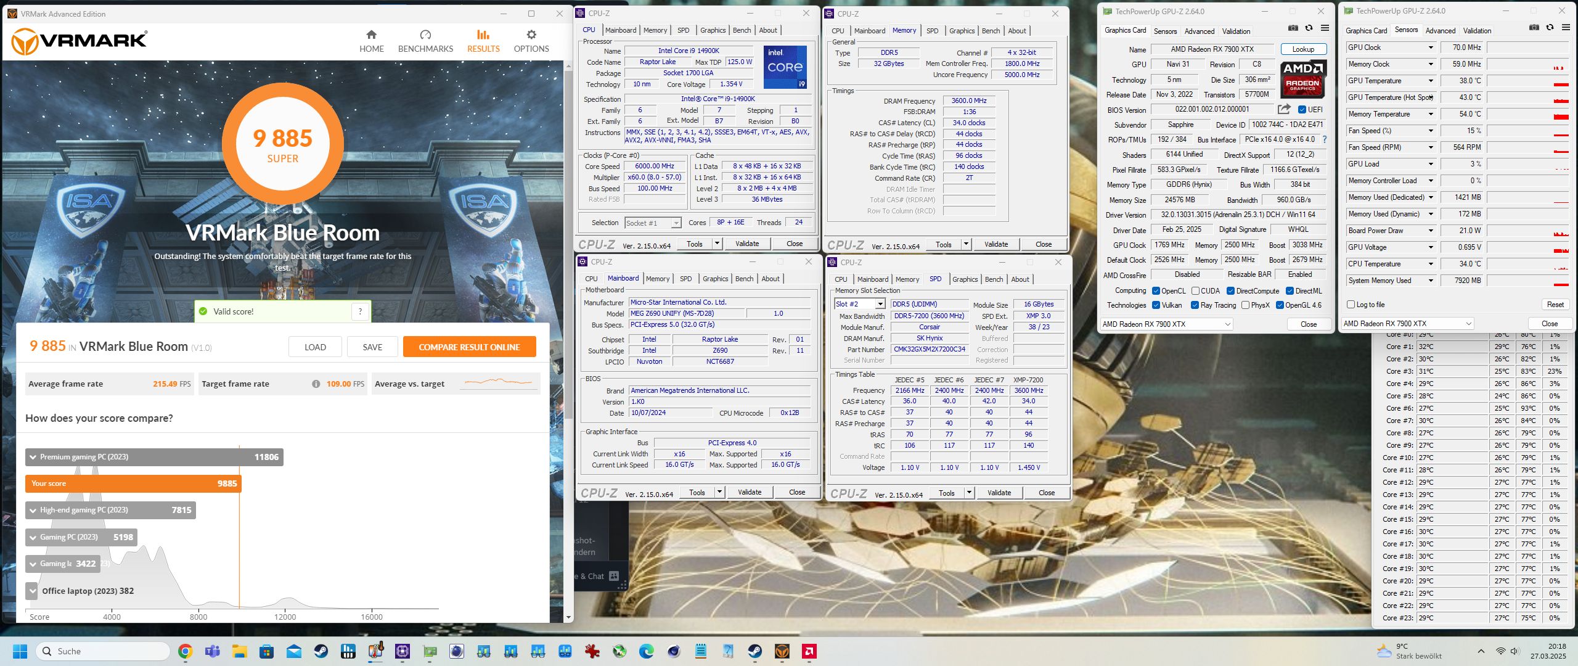Screen dimensions: 1578x666
Task: Click the thermometer Core Temp taskbar icon
Action: (x=375, y=651)
